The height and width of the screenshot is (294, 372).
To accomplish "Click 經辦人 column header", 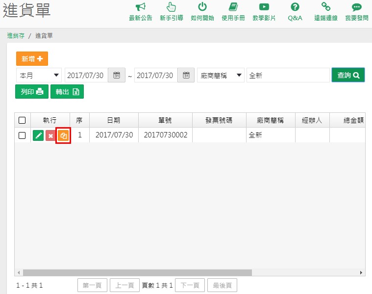I will tap(312, 120).
